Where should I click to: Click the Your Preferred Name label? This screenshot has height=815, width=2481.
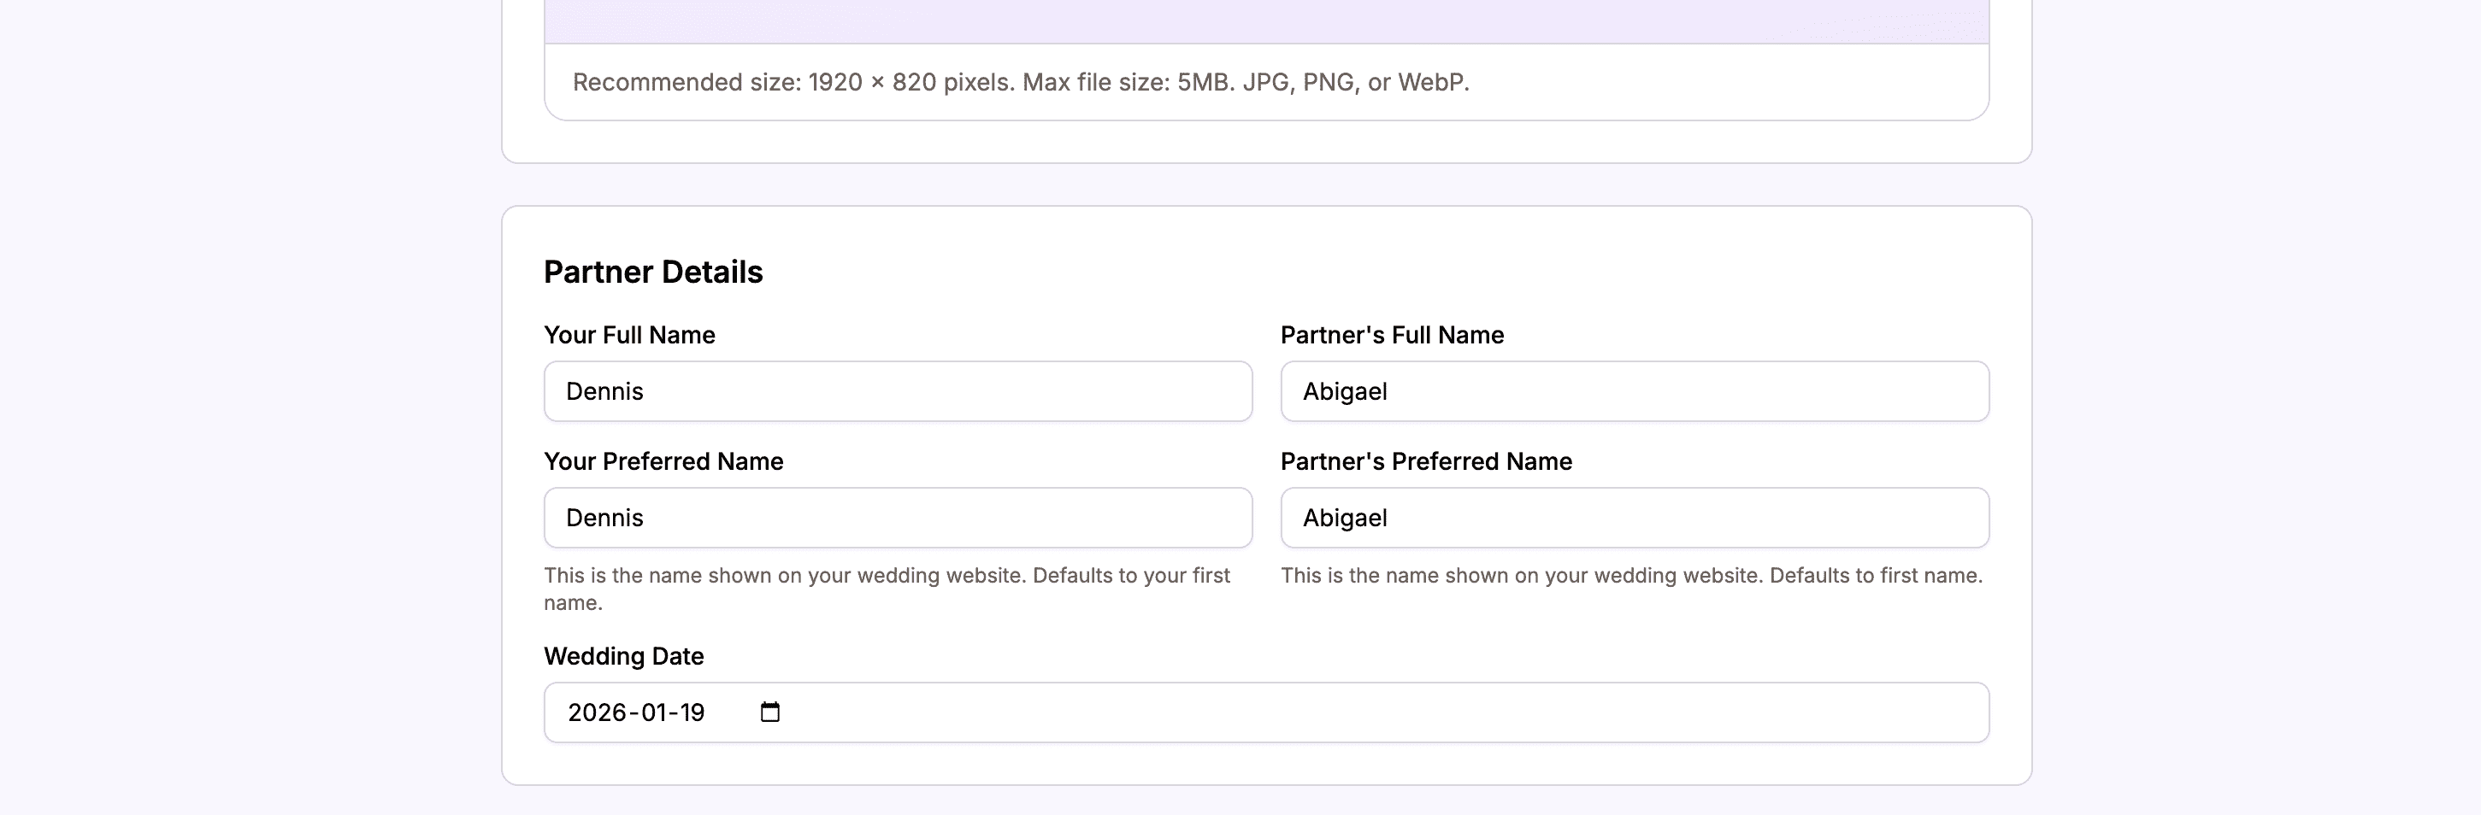click(663, 461)
